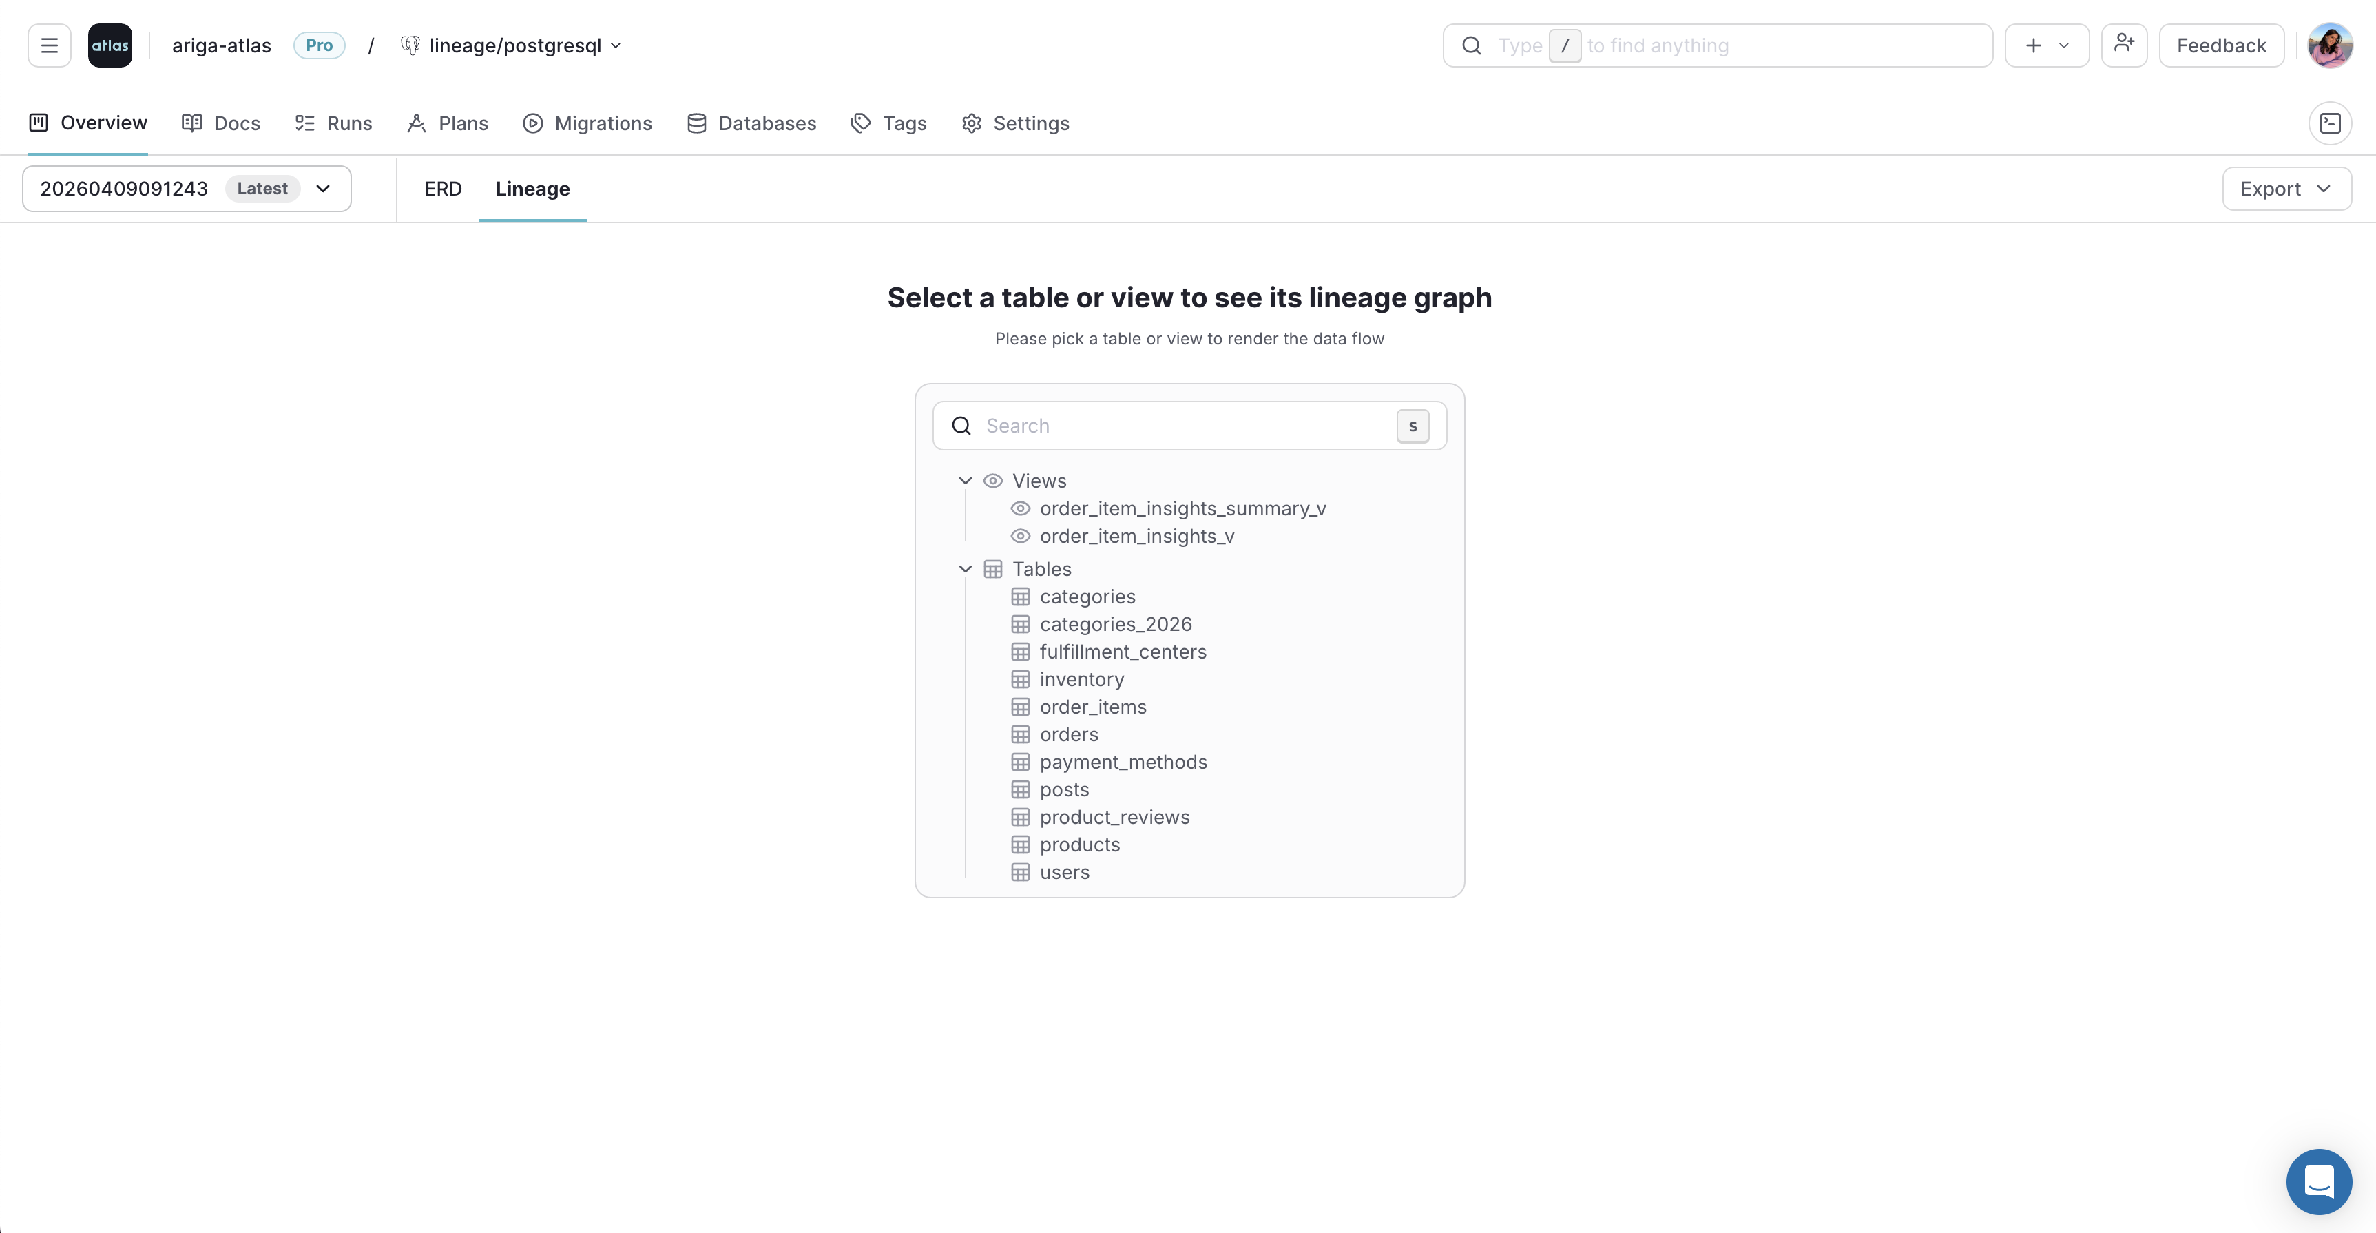Toggle the eye icon on the Views section
Image resolution: width=2376 pixels, height=1233 pixels.
coord(993,481)
